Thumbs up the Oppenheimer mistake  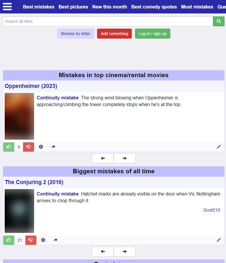(x=9, y=147)
